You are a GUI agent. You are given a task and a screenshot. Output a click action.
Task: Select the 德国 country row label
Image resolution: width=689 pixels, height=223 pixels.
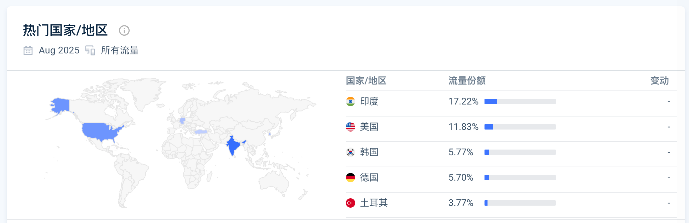pyautogui.click(x=369, y=178)
